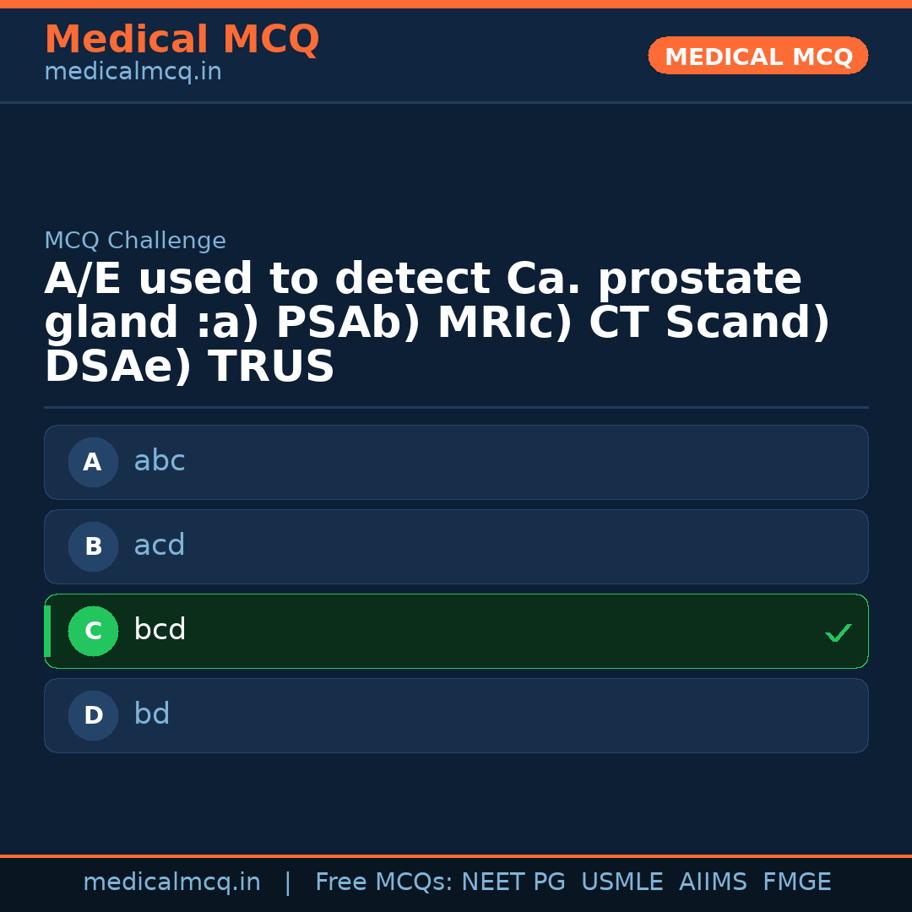
Task: Click the green highlight bar beside answer C
Action: pyautogui.click(x=46, y=631)
